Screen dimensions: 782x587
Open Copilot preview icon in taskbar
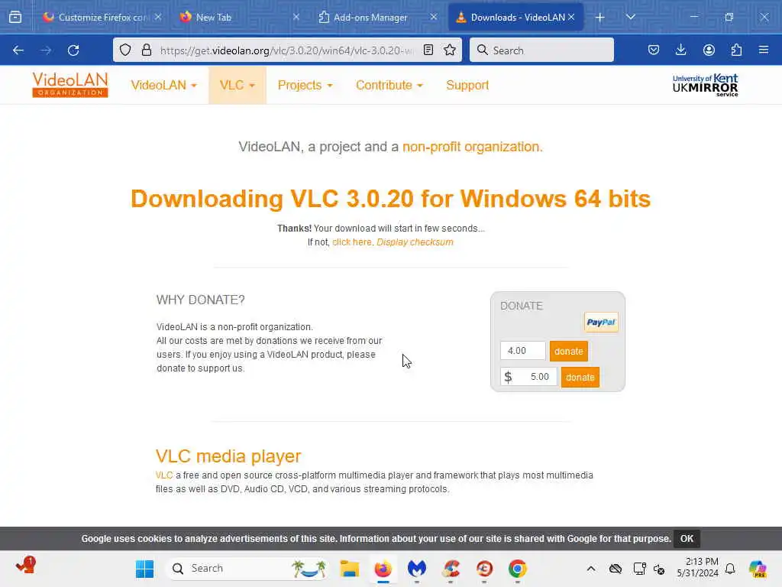(758, 569)
